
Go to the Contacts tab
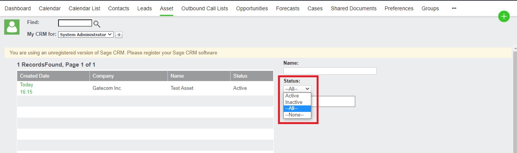(x=119, y=8)
